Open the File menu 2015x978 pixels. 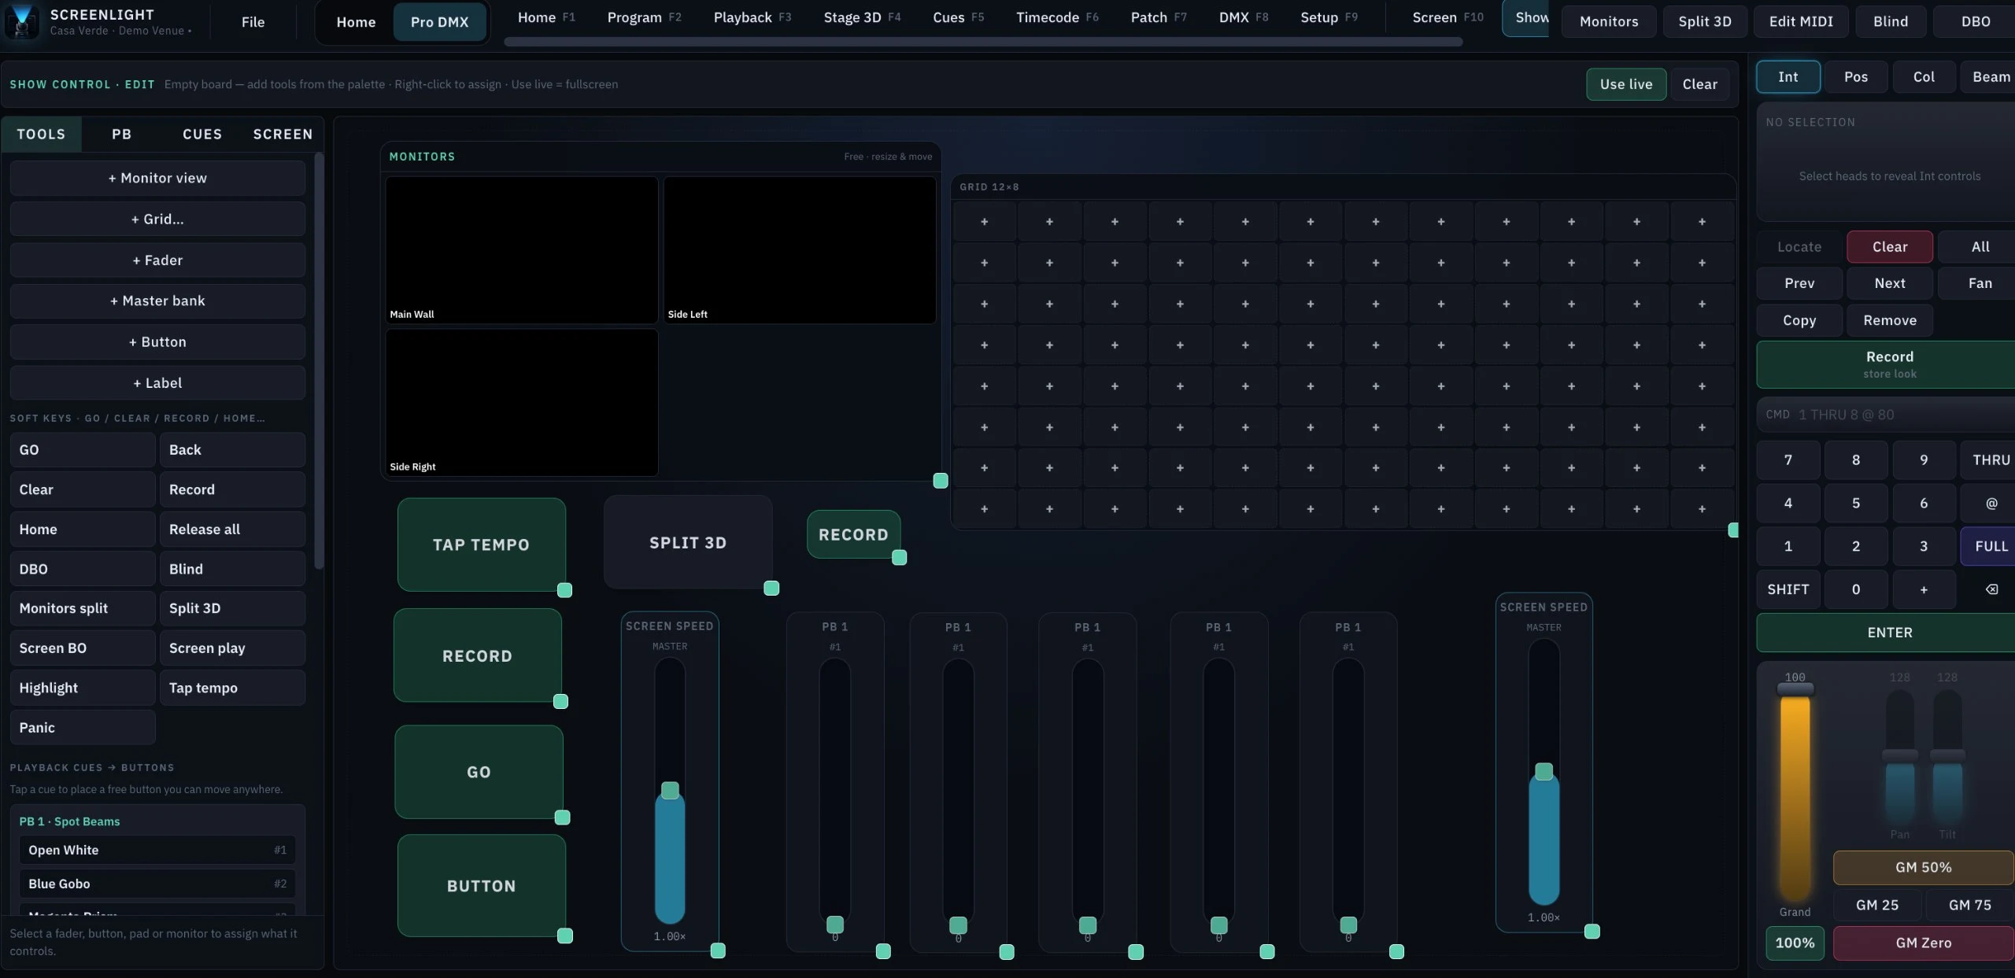[253, 22]
